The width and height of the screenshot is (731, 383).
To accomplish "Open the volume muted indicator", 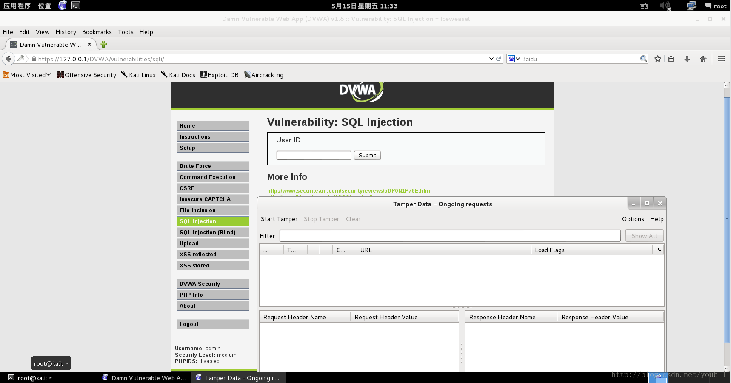I will 665,6.
